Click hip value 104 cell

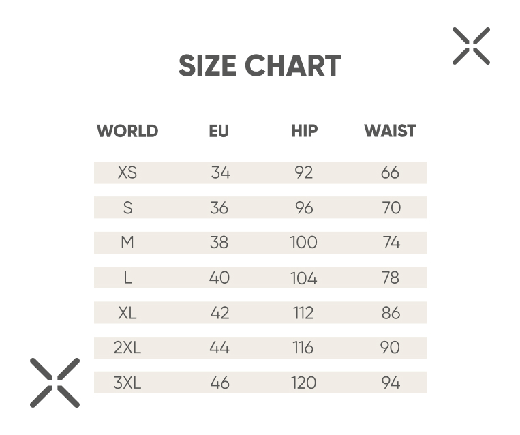304,277
